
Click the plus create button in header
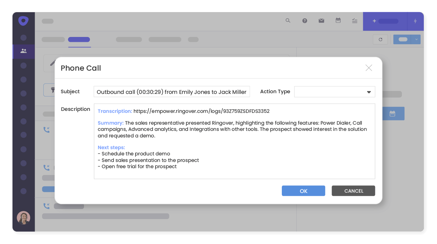385,21
